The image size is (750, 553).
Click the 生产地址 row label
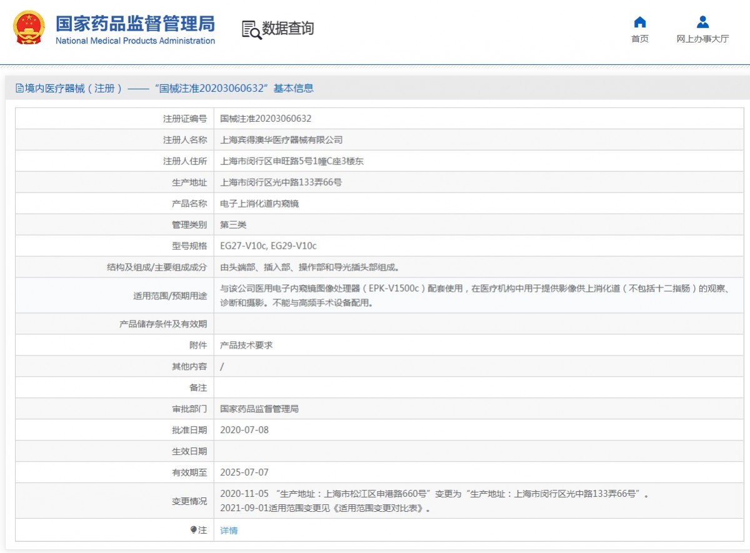point(189,182)
